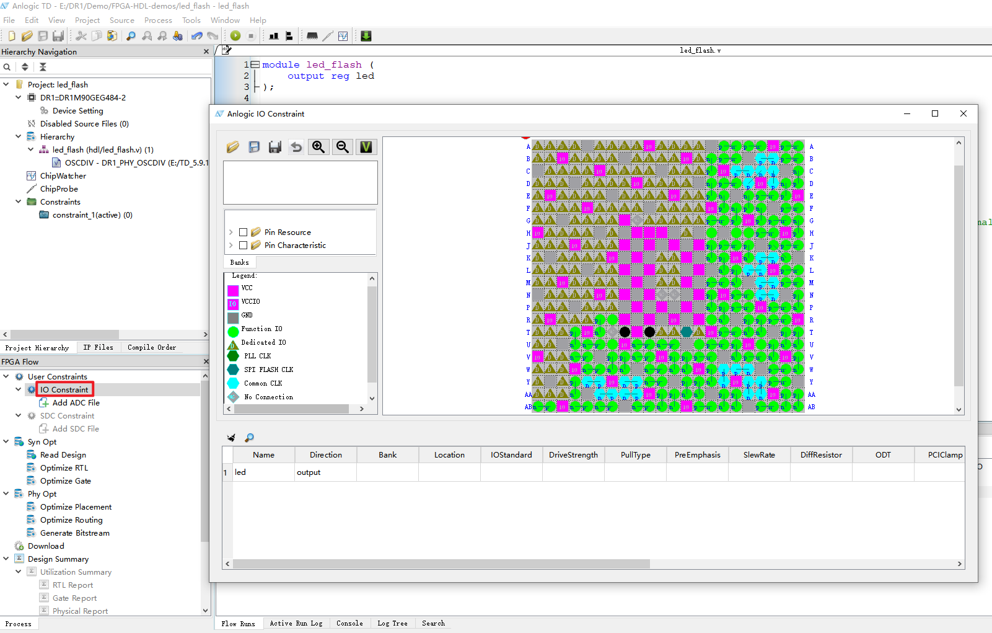Click the find magnifier above the pin table
This screenshot has width=992, height=633.
click(x=249, y=438)
